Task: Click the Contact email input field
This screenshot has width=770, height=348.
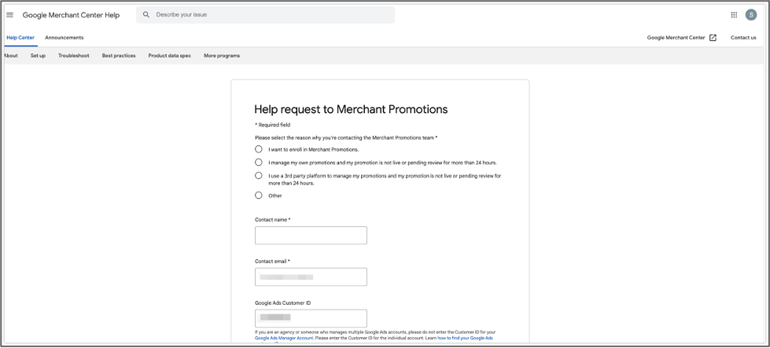Action: (311, 277)
